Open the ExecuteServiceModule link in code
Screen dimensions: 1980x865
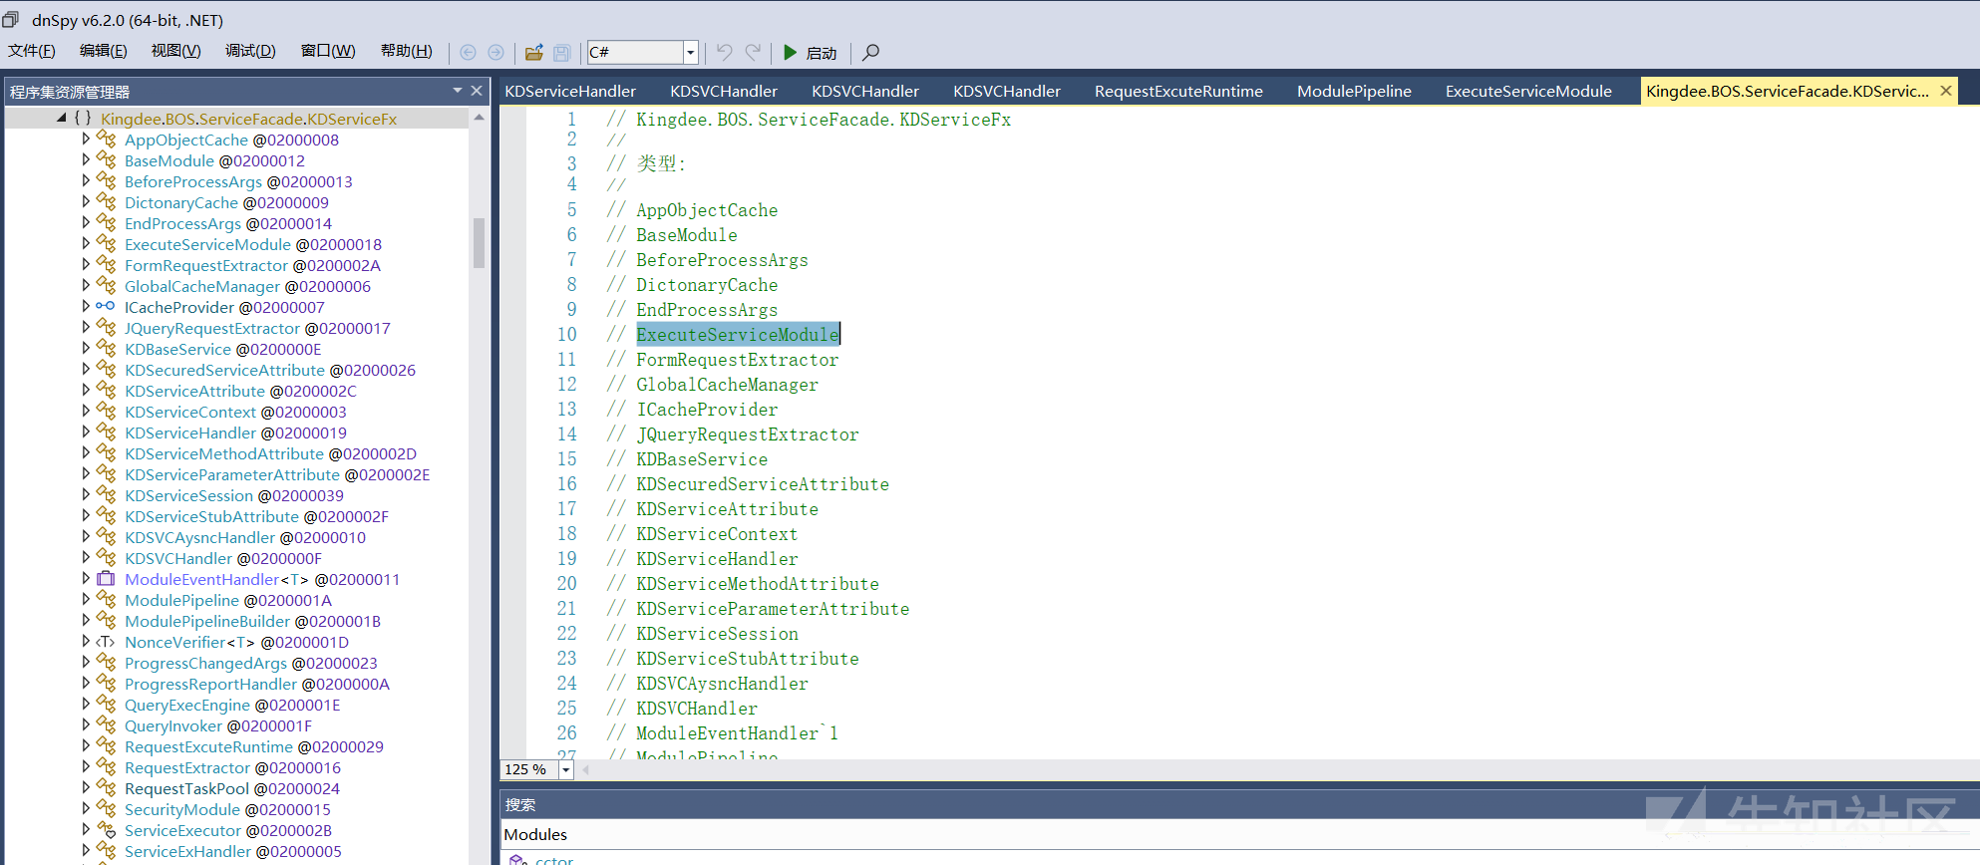pos(738,335)
